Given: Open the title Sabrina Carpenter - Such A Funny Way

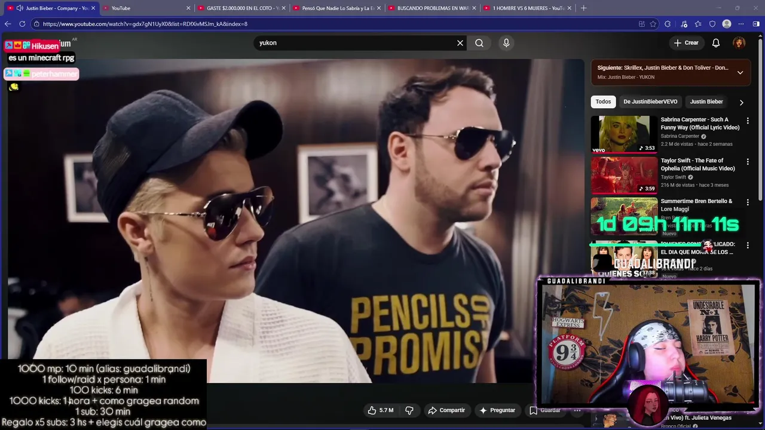Looking at the screenshot, I should point(700,124).
